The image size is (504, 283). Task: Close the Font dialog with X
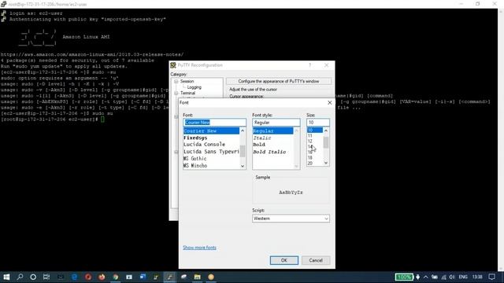click(x=329, y=103)
